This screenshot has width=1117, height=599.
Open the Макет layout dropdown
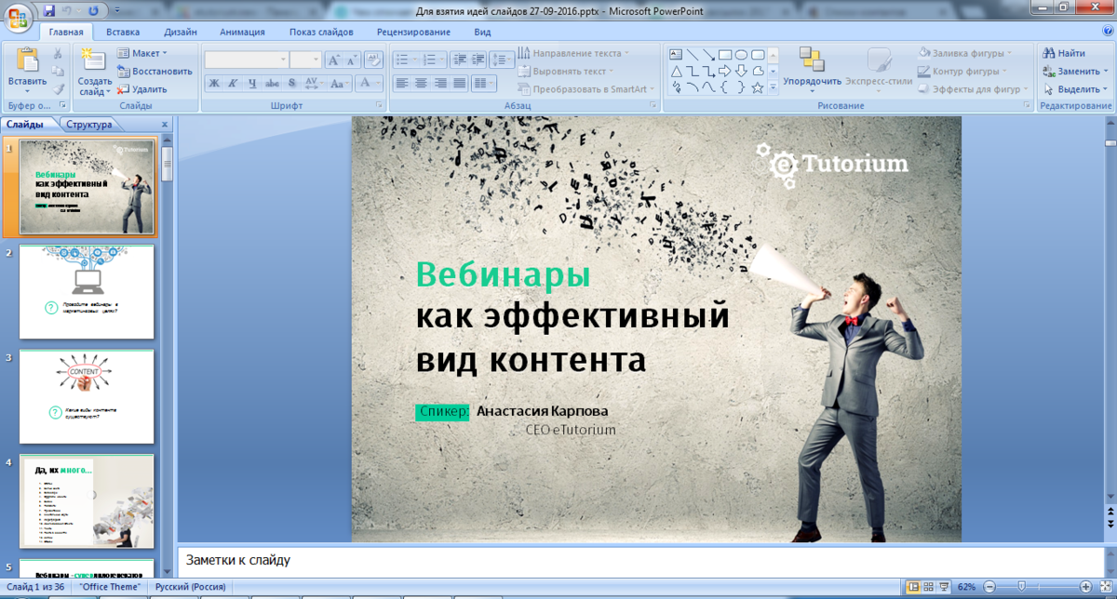[142, 53]
